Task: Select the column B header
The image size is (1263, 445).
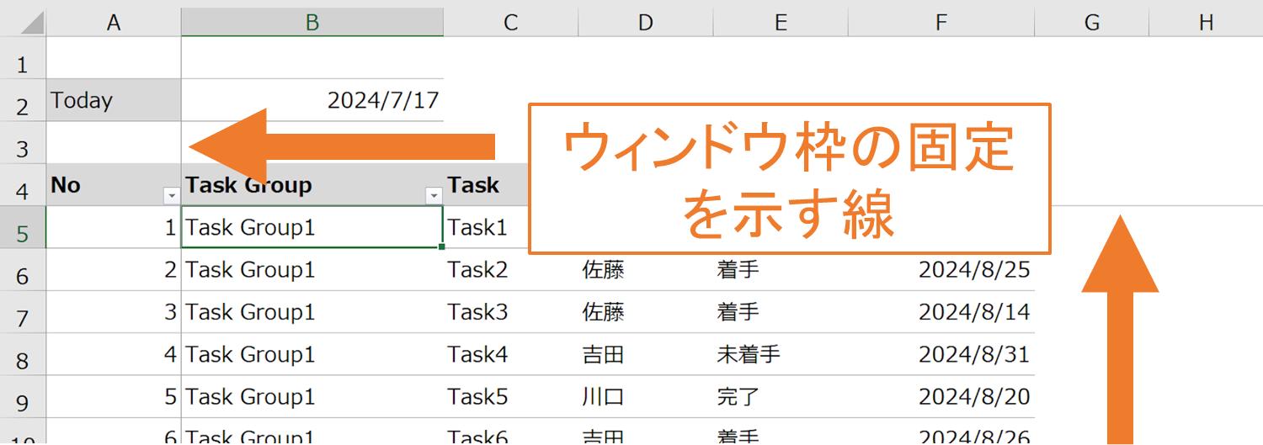Action: click(x=312, y=23)
